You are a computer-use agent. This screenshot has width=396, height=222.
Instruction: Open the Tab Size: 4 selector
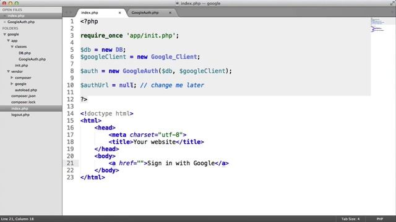click(x=351, y=219)
